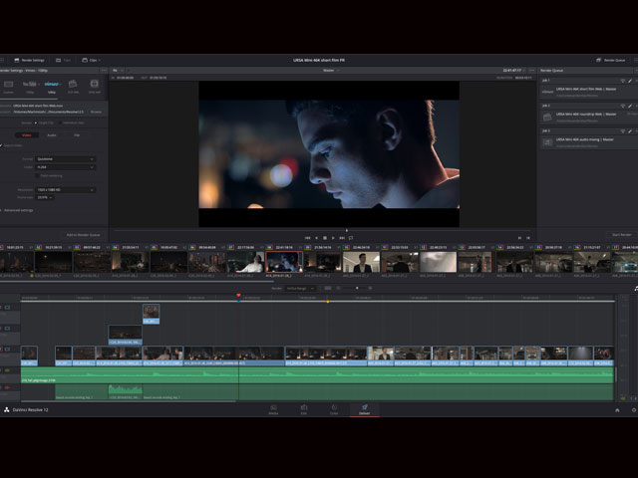
Task: Toggle the Field rendering checkbox
Action: point(37,176)
